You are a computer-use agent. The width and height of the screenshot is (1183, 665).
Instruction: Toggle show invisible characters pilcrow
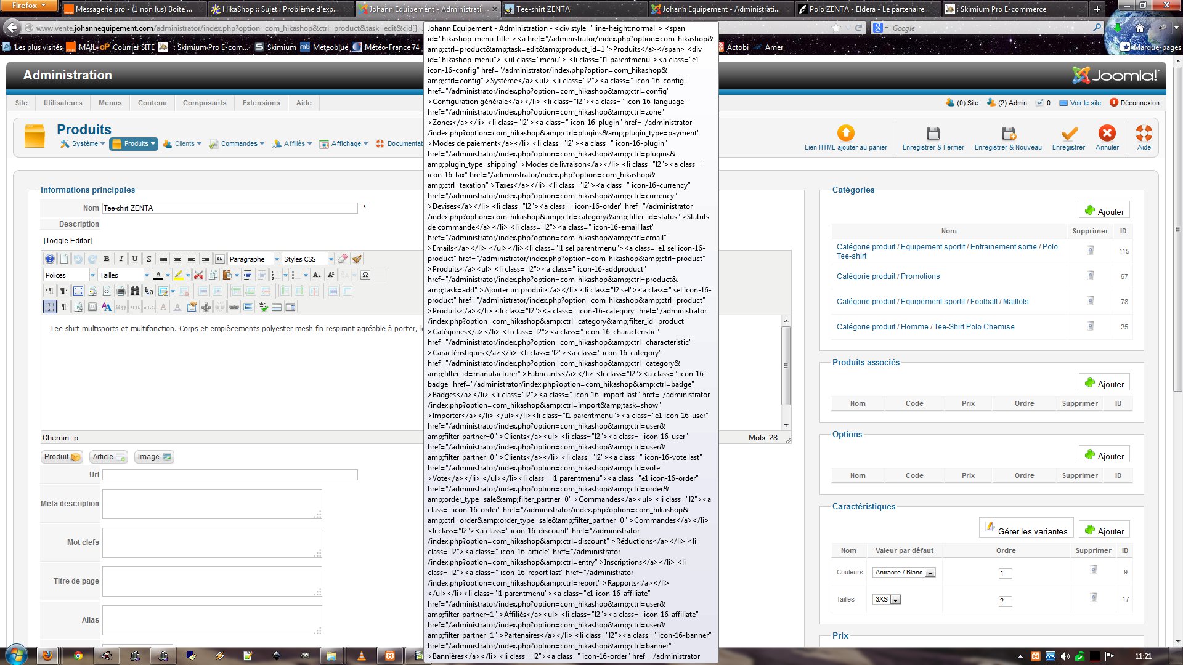tap(64, 307)
